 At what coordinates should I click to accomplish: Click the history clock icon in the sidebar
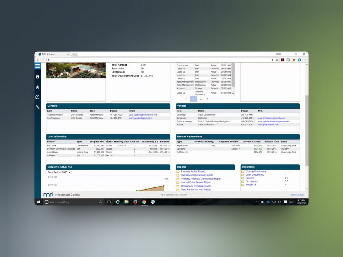37,97
